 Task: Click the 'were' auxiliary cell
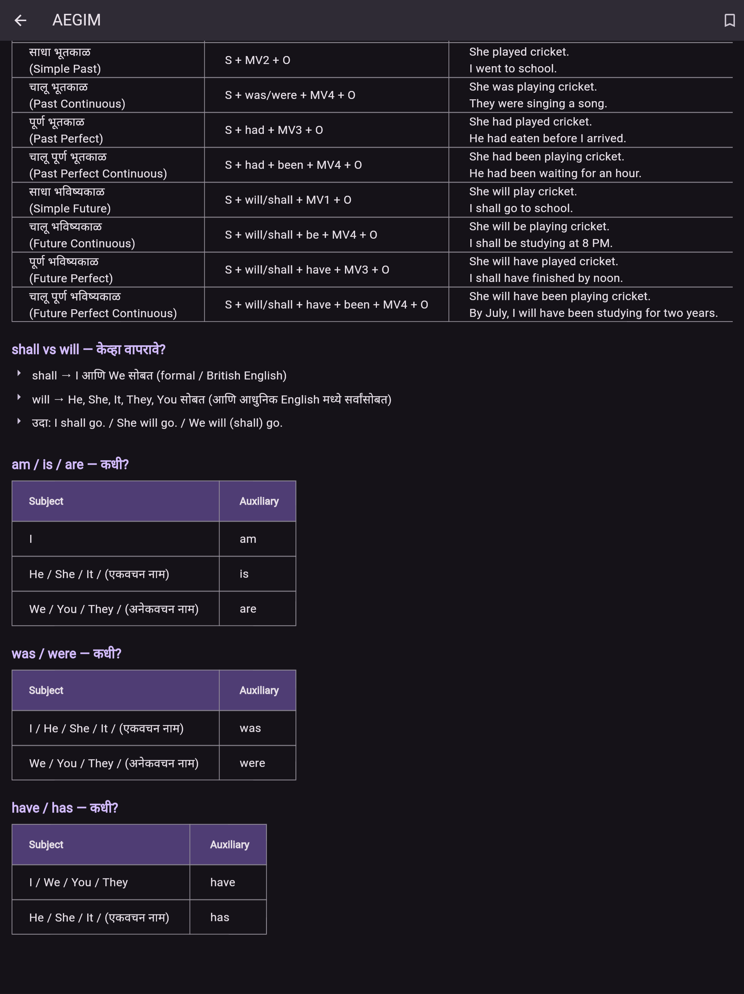[258, 763]
